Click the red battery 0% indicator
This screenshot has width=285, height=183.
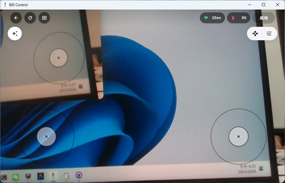239,18
